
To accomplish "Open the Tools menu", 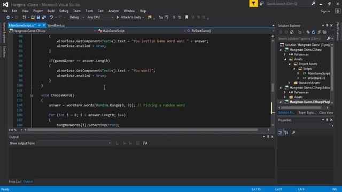I will click(89, 11).
